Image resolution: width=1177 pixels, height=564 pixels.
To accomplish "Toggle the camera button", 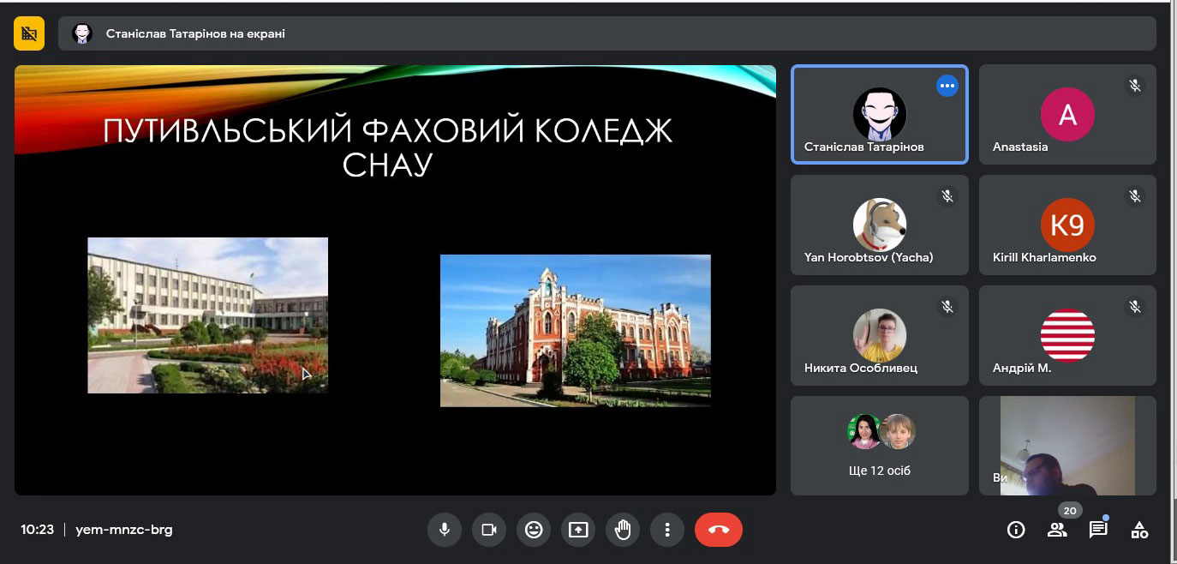I will 489,530.
